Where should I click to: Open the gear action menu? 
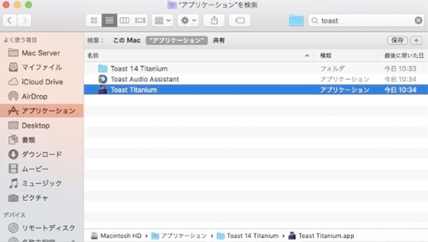(188, 20)
